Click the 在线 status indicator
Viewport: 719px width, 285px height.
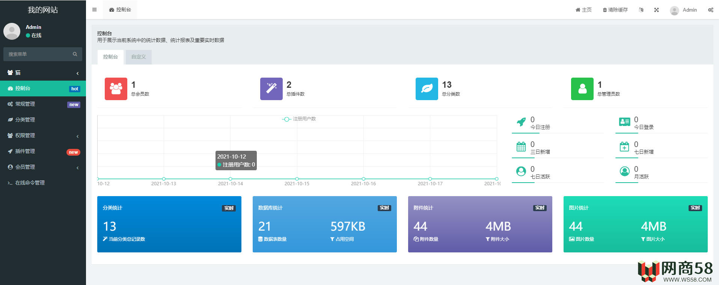point(34,35)
